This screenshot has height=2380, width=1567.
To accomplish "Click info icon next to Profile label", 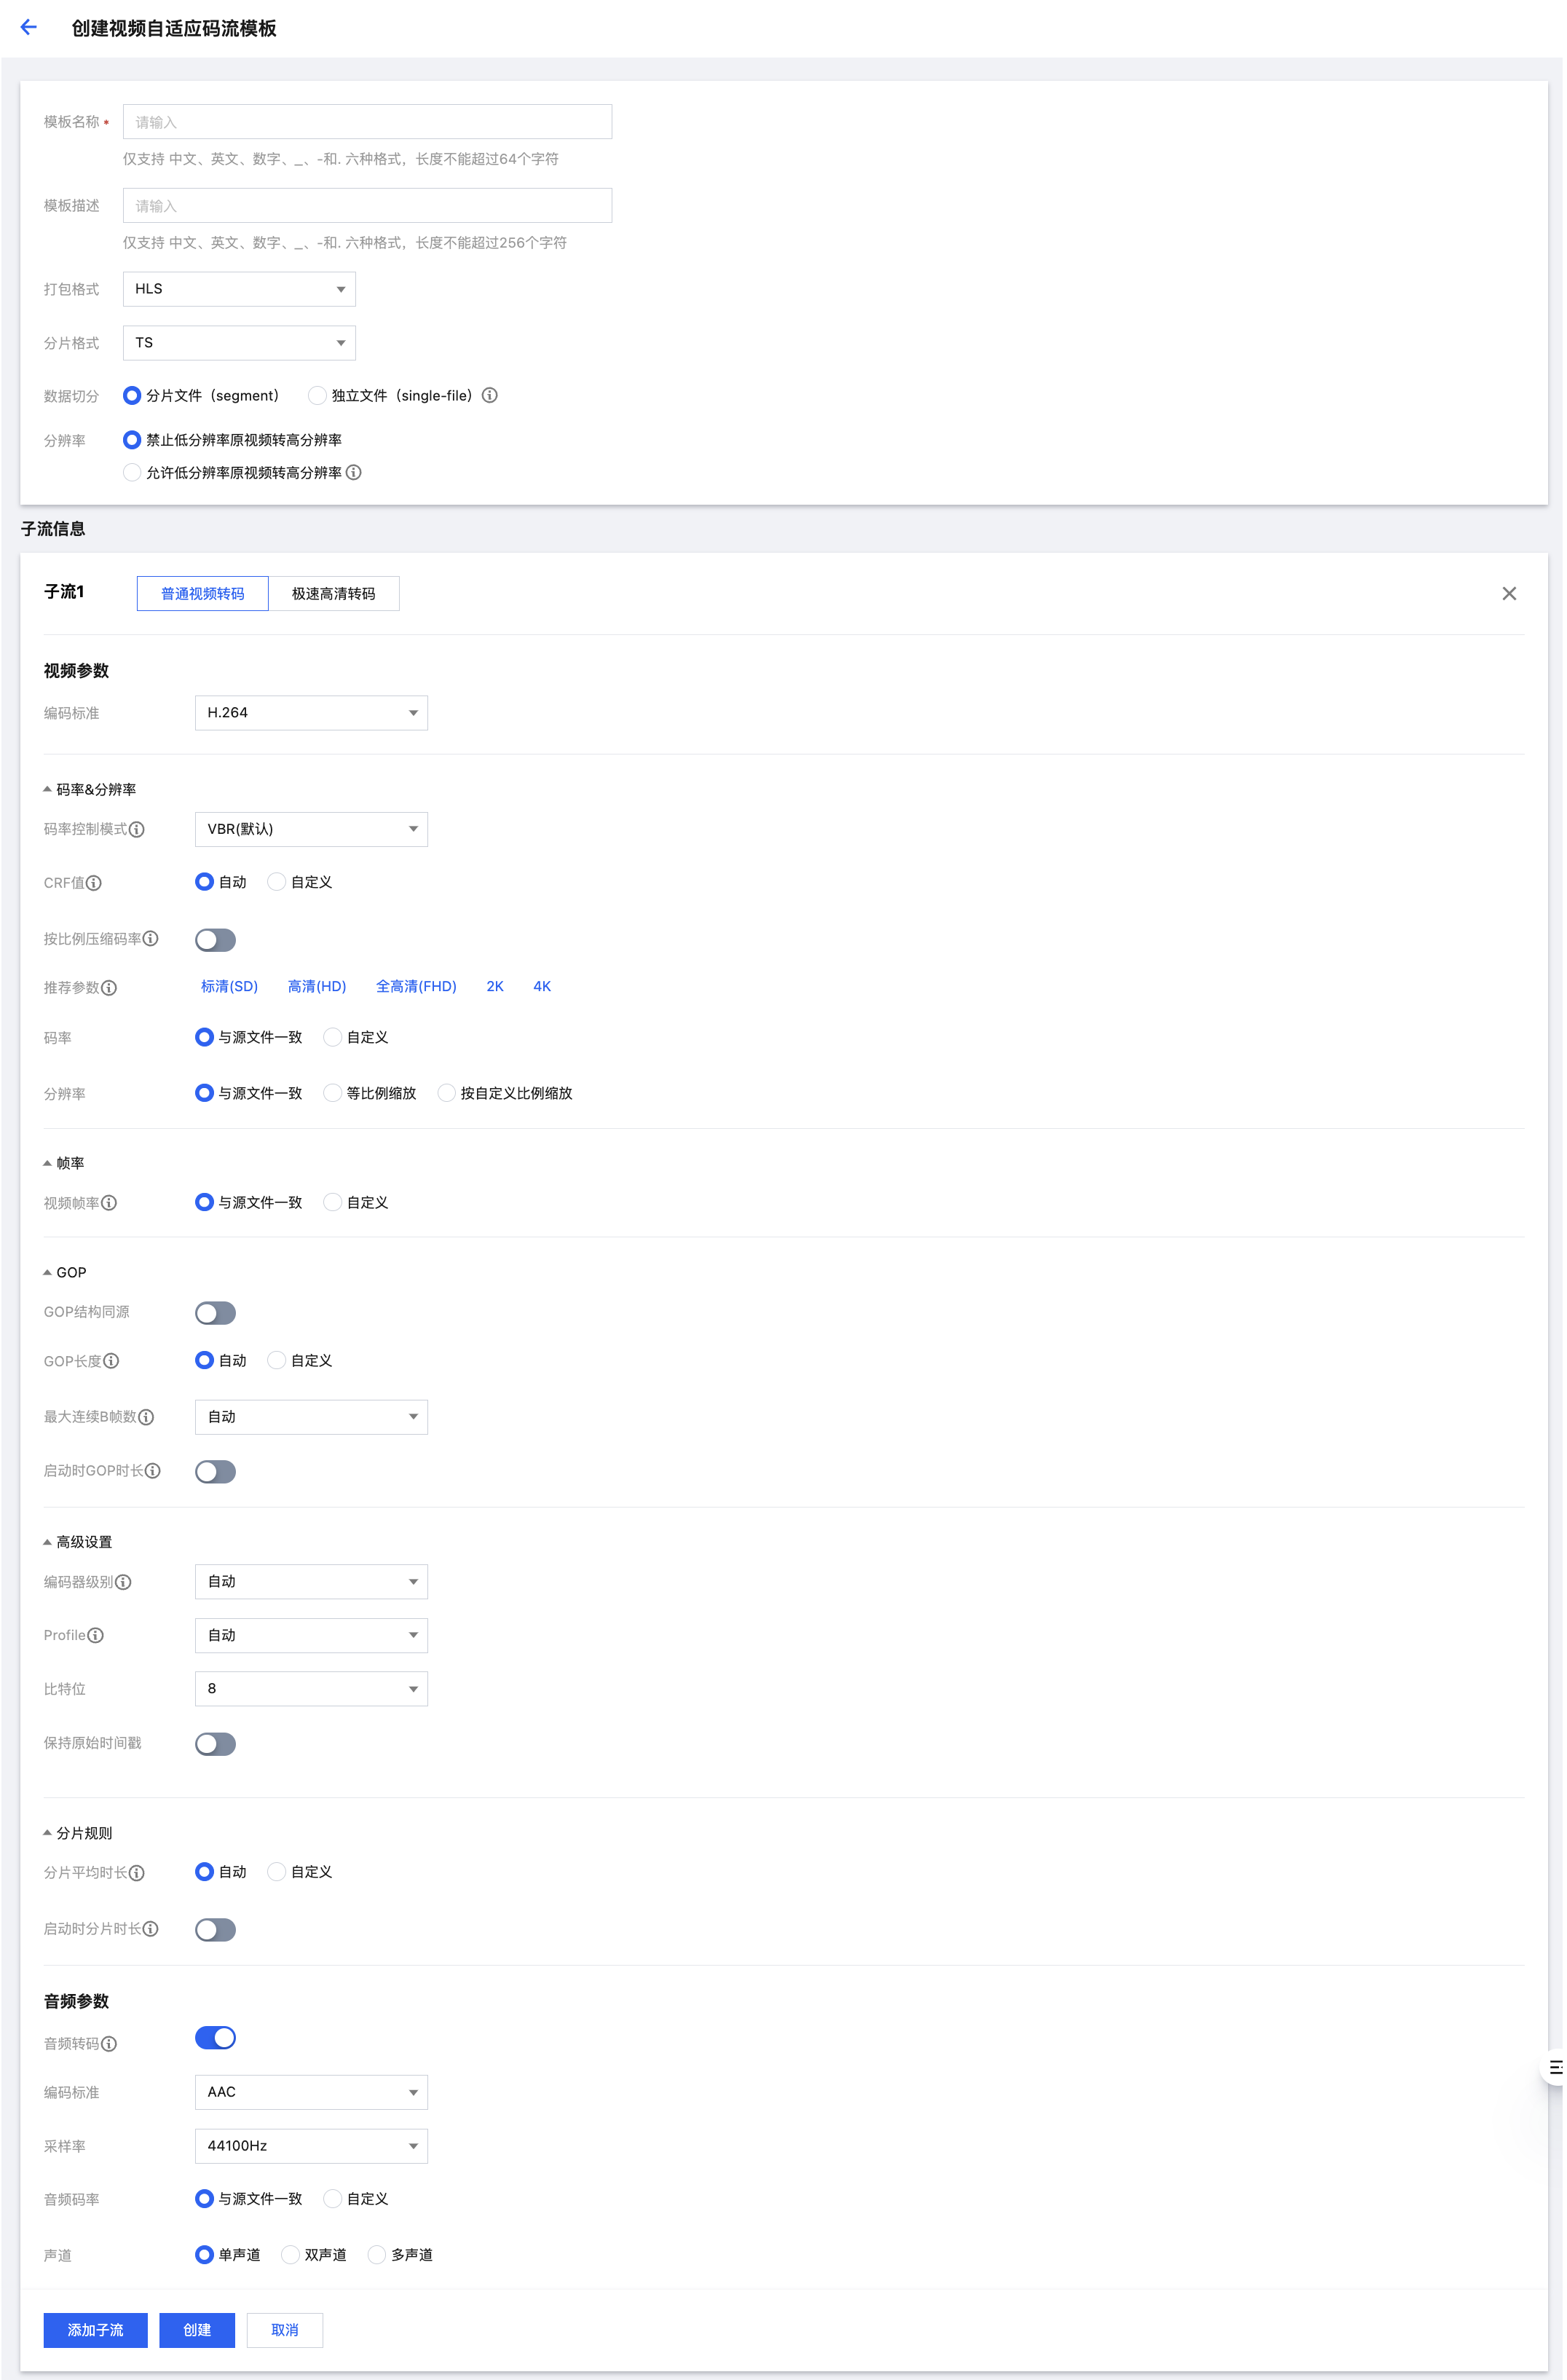I will (96, 1635).
